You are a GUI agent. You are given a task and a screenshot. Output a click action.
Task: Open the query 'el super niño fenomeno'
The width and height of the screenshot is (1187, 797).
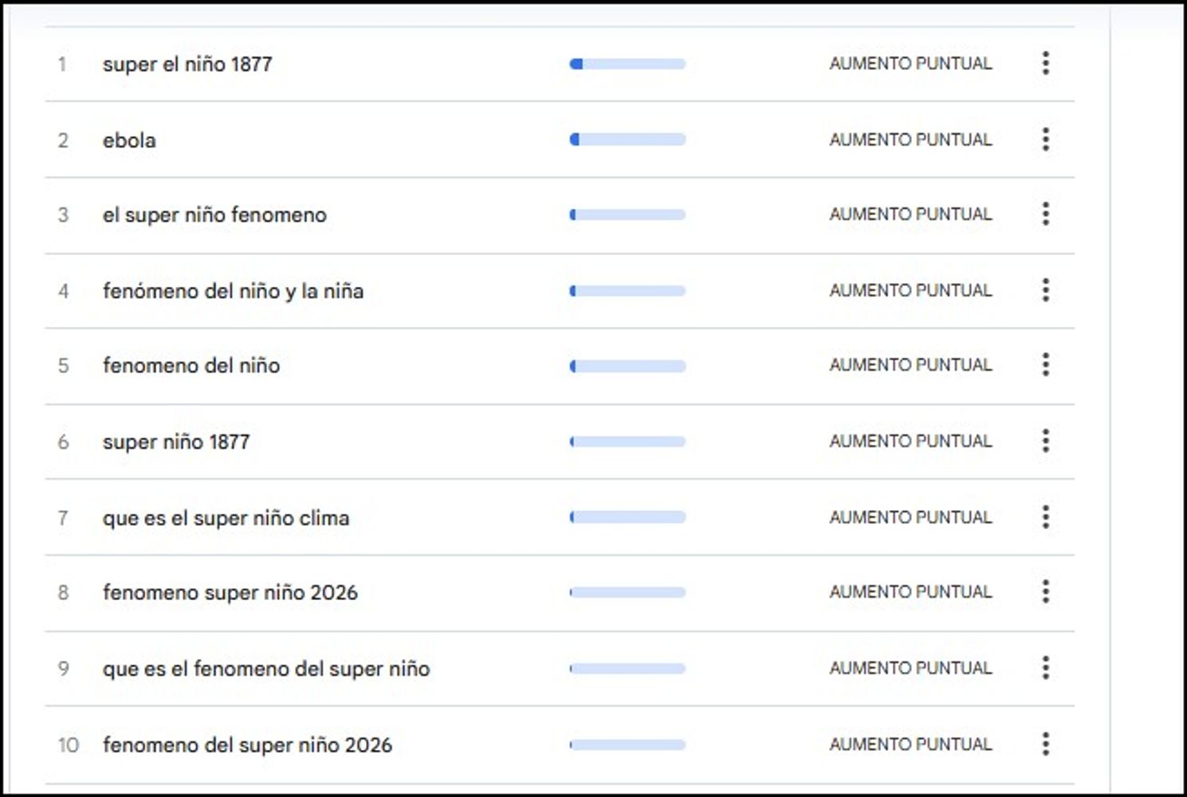[x=214, y=214]
